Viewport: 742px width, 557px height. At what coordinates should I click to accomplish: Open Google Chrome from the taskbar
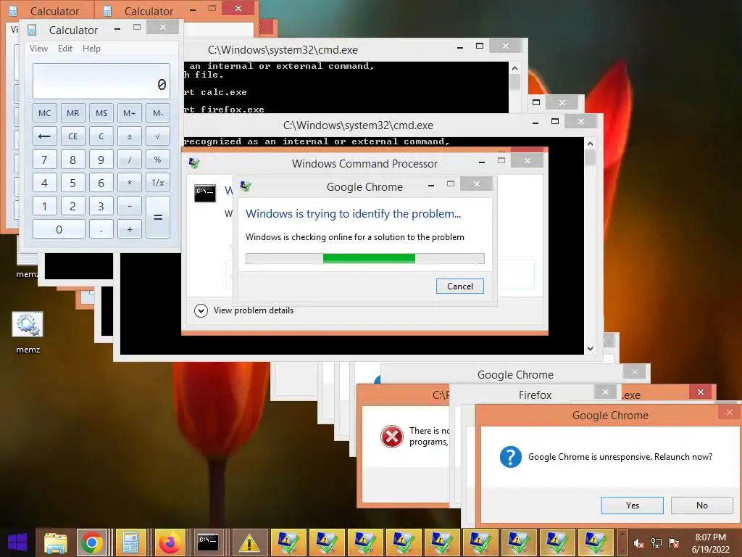(x=92, y=542)
